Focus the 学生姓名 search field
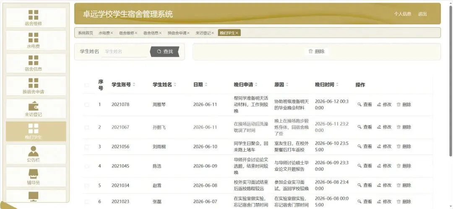Screen dimensions: 453x209 (124, 52)
